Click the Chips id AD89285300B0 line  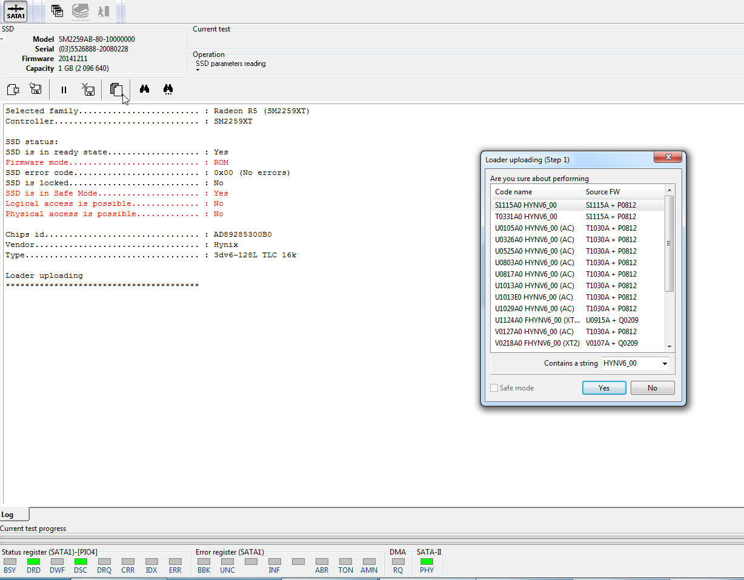pos(139,234)
